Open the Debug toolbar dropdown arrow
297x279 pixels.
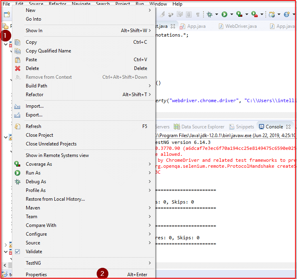click(217, 14)
